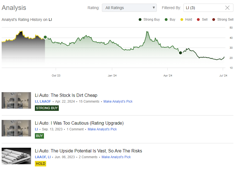
Task: Open the All Ratings dropdown
Action: [129, 8]
